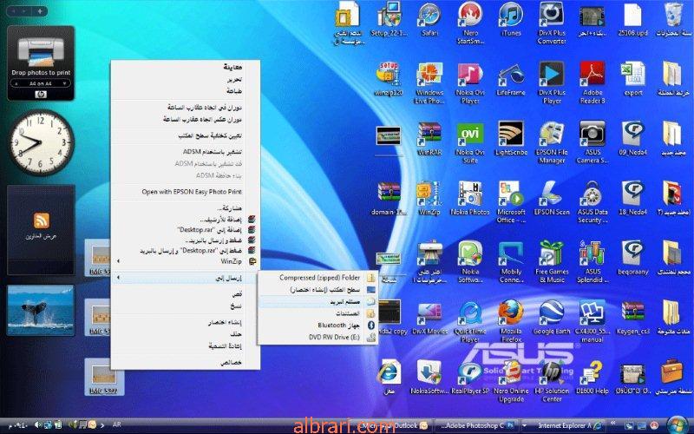The width and height of the screenshot is (694, 434).
Task: Click the HP photo print gadget
Action: click(x=41, y=62)
